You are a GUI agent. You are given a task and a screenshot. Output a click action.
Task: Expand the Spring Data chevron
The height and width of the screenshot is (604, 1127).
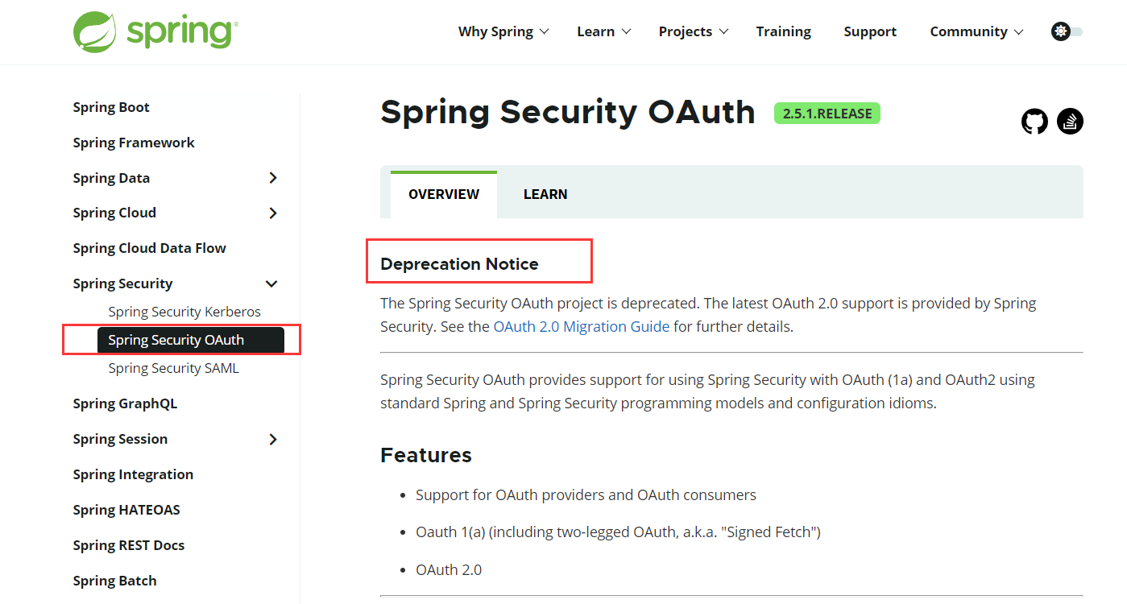coord(273,178)
